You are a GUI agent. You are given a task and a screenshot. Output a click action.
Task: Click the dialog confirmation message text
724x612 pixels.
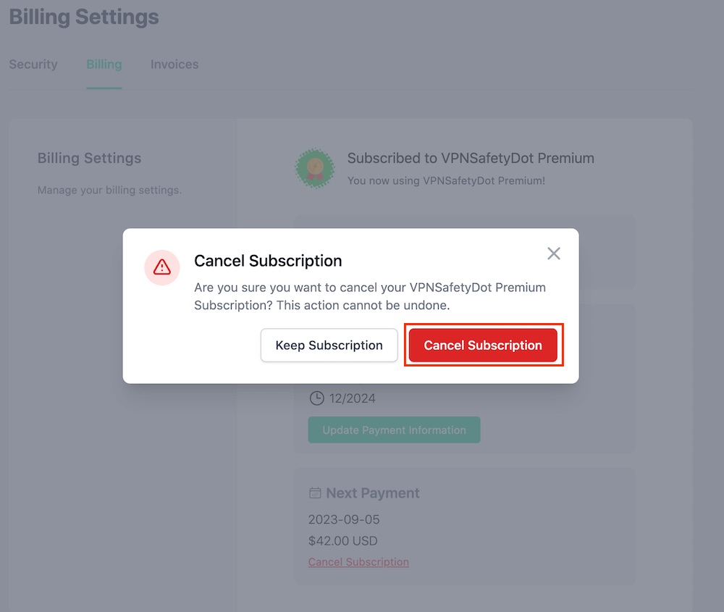pyautogui.click(x=370, y=296)
